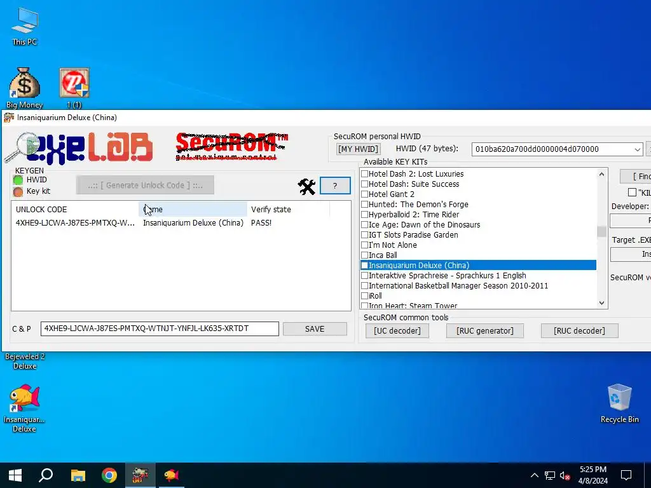Check Hyperballoid 2: Time Rider
Image resolution: width=651 pixels, height=488 pixels.
364,215
